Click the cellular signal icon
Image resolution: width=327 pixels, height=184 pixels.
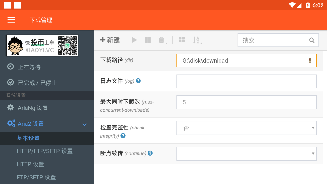click(x=299, y=5)
